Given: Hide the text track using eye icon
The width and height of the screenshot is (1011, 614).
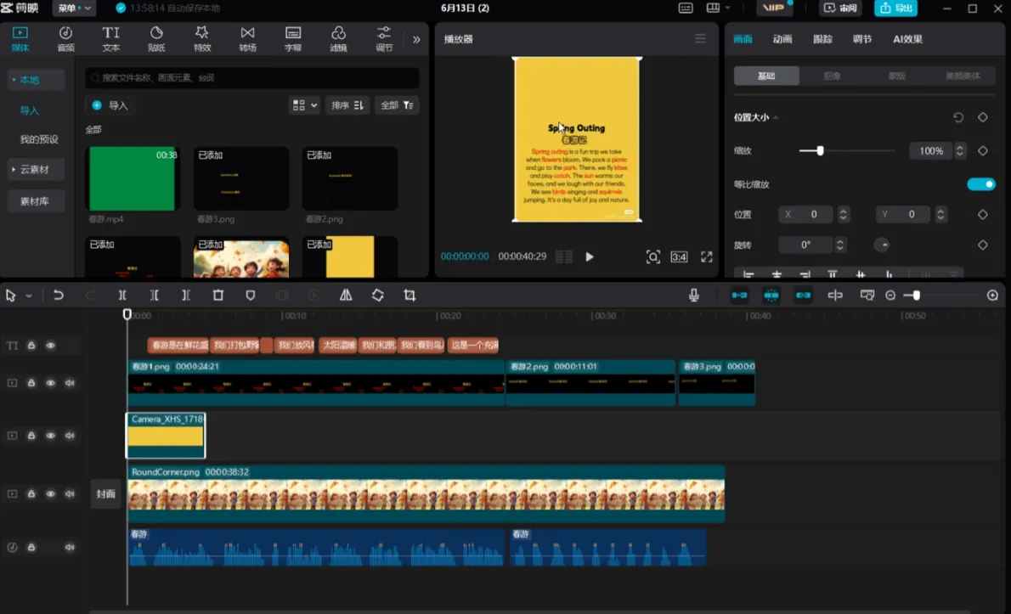Looking at the screenshot, I should (x=50, y=346).
